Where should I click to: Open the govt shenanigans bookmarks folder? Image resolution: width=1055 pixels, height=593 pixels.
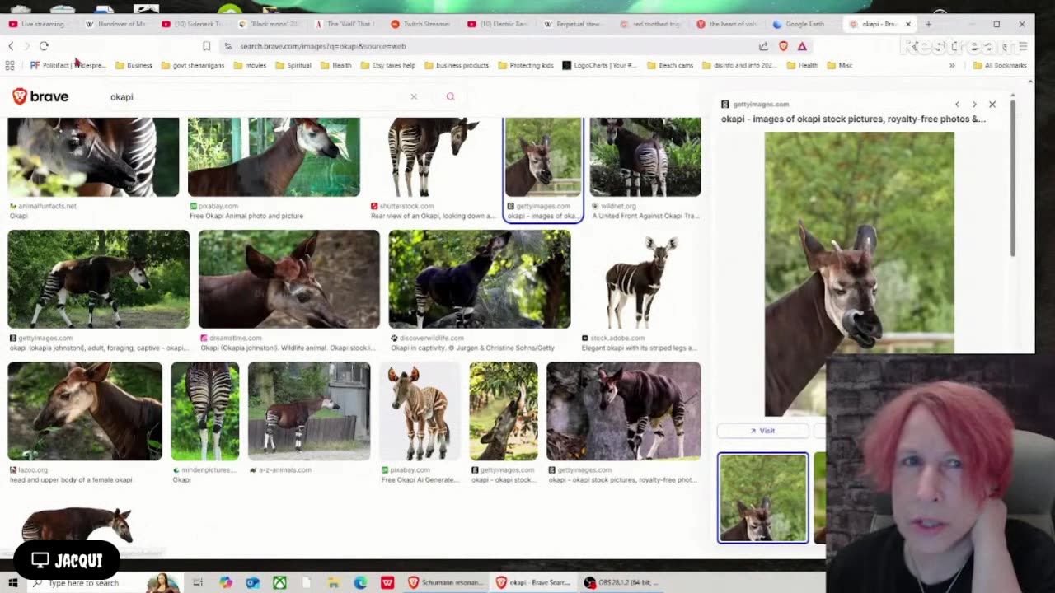pyautogui.click(x=193, y=65)
